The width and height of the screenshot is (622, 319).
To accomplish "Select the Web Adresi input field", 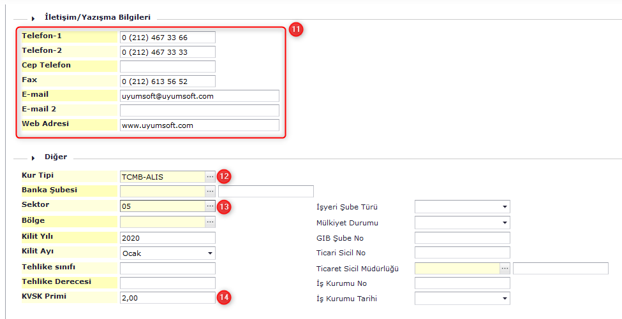I will 199,125.
